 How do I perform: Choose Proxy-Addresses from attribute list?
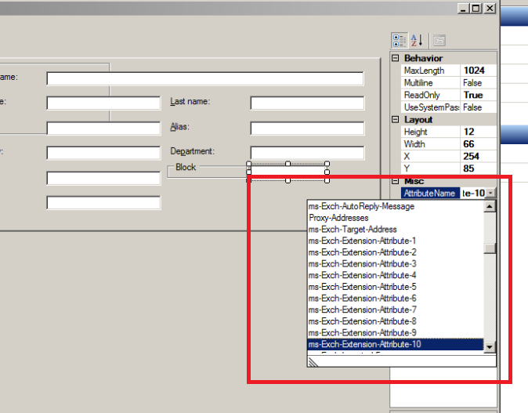(x=396, y=218)
